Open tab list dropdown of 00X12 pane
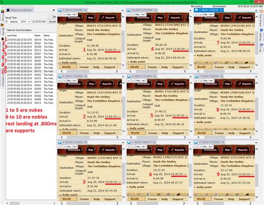Image resolution: width=264 pixels, height=205 pixels. (190, 11)
